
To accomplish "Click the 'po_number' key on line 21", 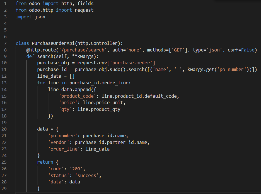I will [x=63, y=135].
